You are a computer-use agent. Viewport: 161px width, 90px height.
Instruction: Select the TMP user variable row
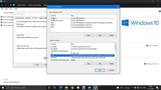coord(83,27)
